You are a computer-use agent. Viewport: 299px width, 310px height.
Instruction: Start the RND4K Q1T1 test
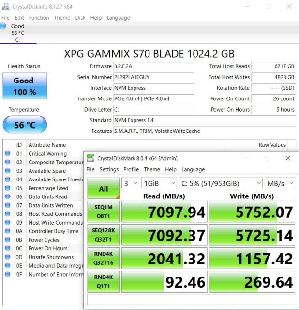click(x=104, y=281)
